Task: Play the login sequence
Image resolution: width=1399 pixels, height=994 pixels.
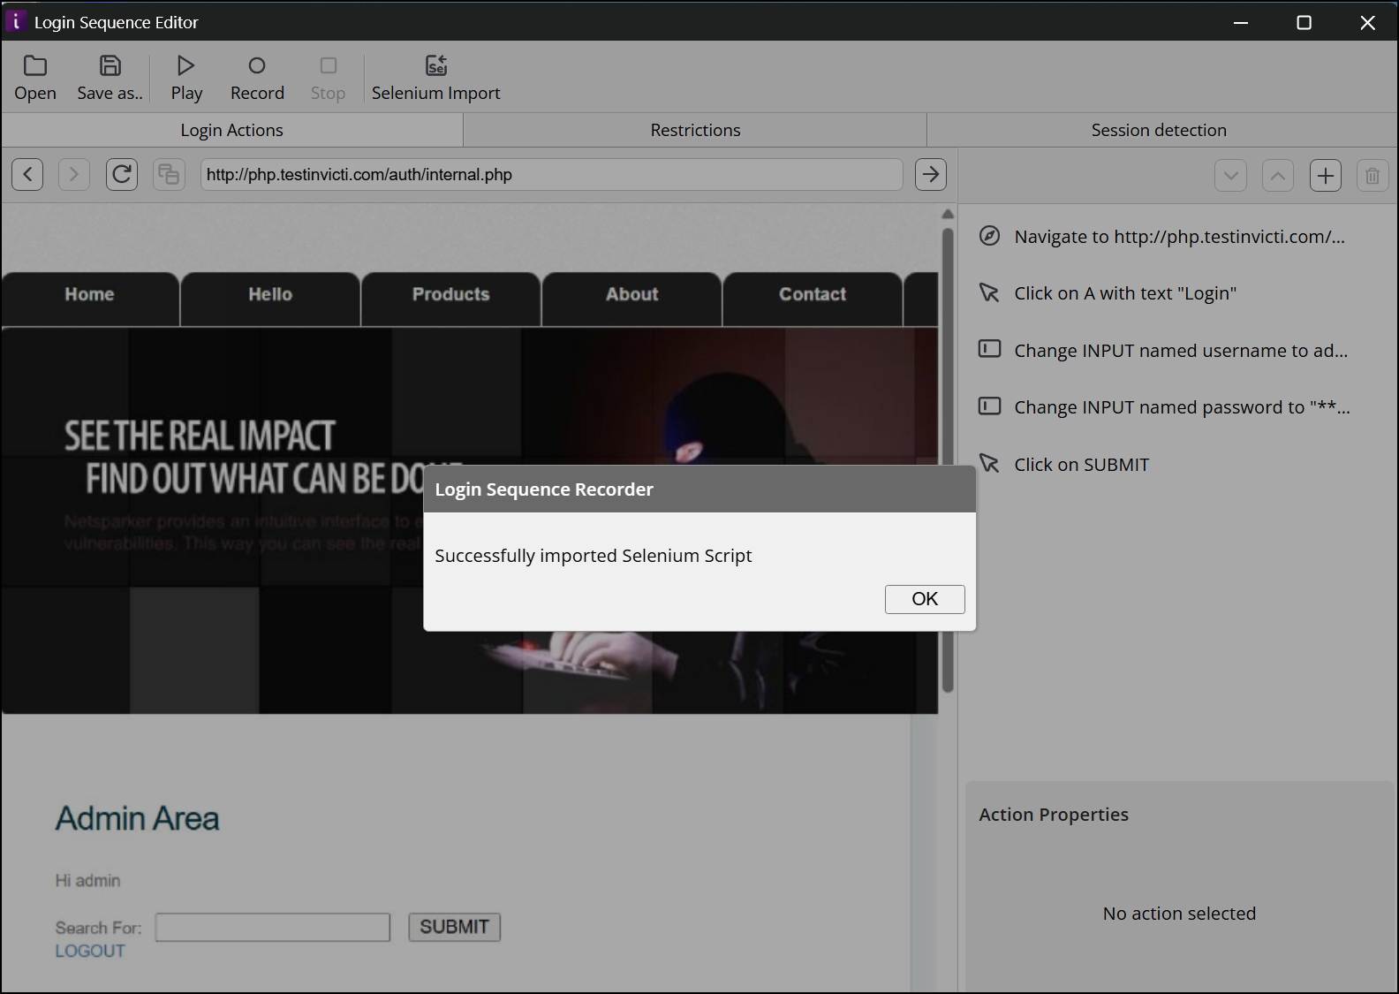Action: [x=186, y=79]
